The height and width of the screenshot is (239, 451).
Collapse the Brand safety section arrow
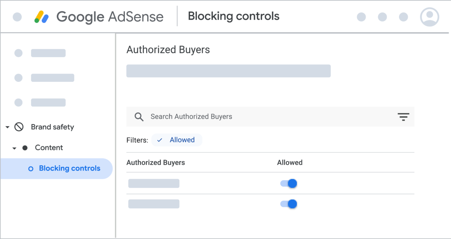click(7, 127)
